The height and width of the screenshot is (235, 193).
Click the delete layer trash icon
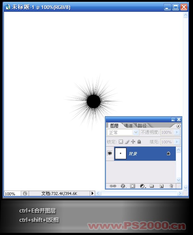coord(171,186)
